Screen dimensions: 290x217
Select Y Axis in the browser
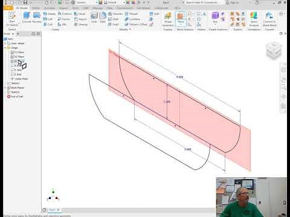tap(16, 70)
